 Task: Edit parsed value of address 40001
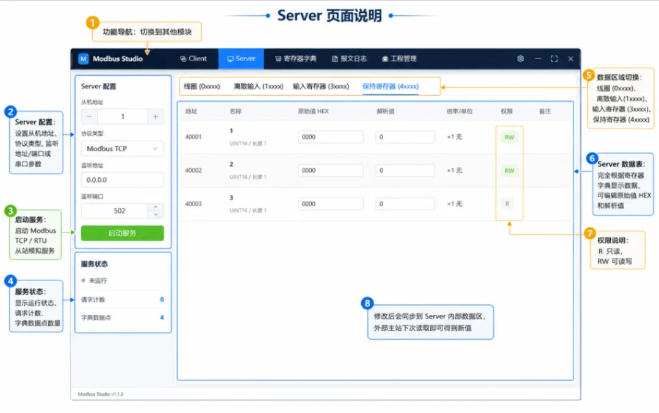pos(405,137)
